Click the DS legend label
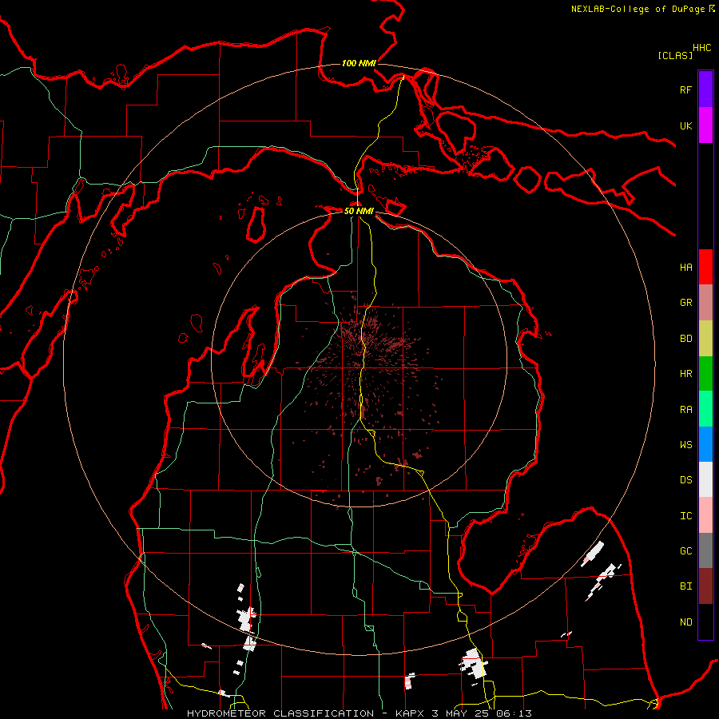 [685, 480]
